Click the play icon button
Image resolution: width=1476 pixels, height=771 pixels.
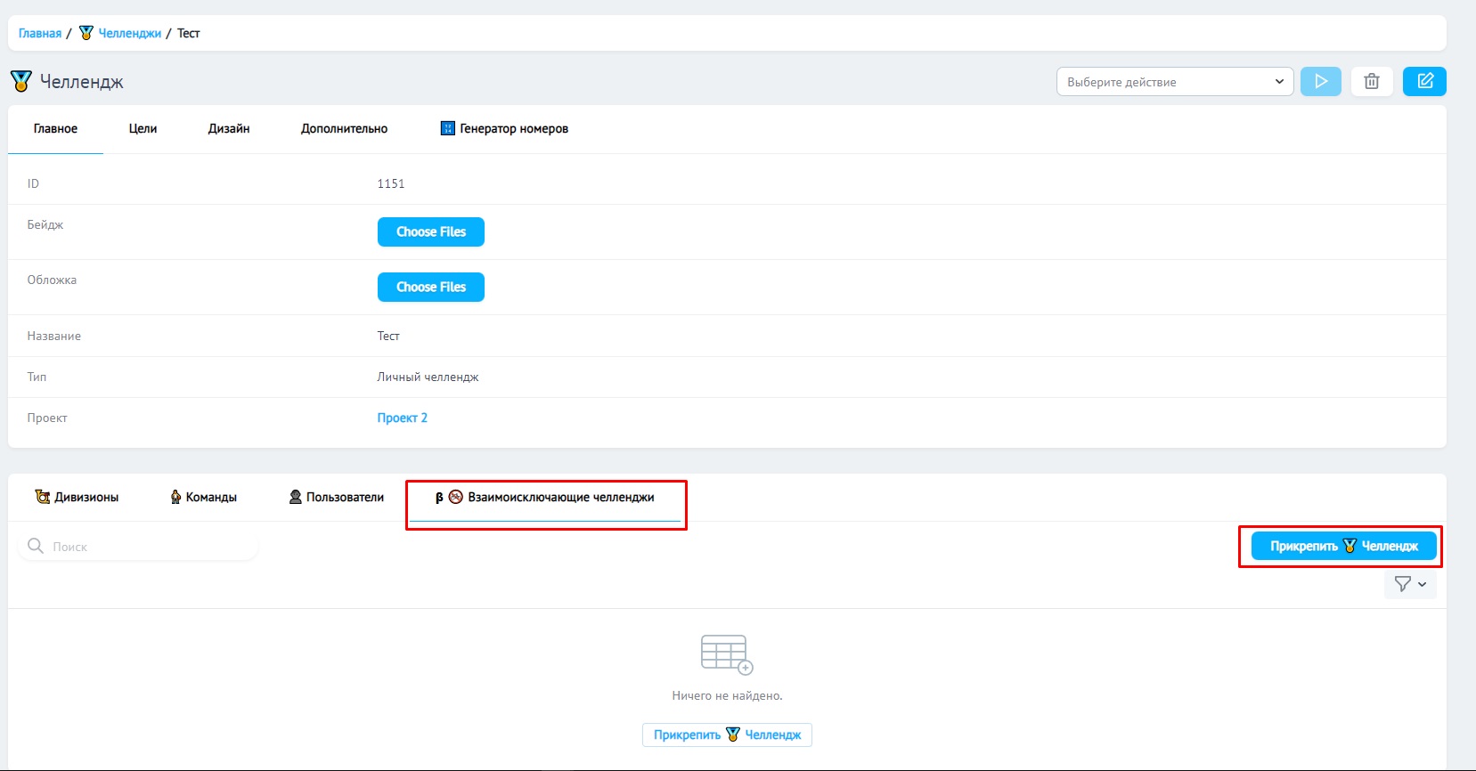[1320, 82]
